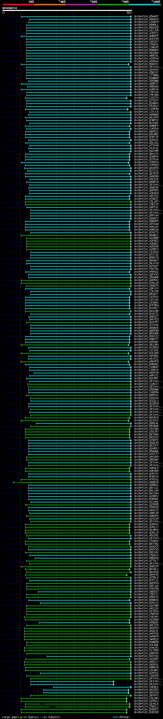Pick subject UniRef100_B9R982

(146, 364)
